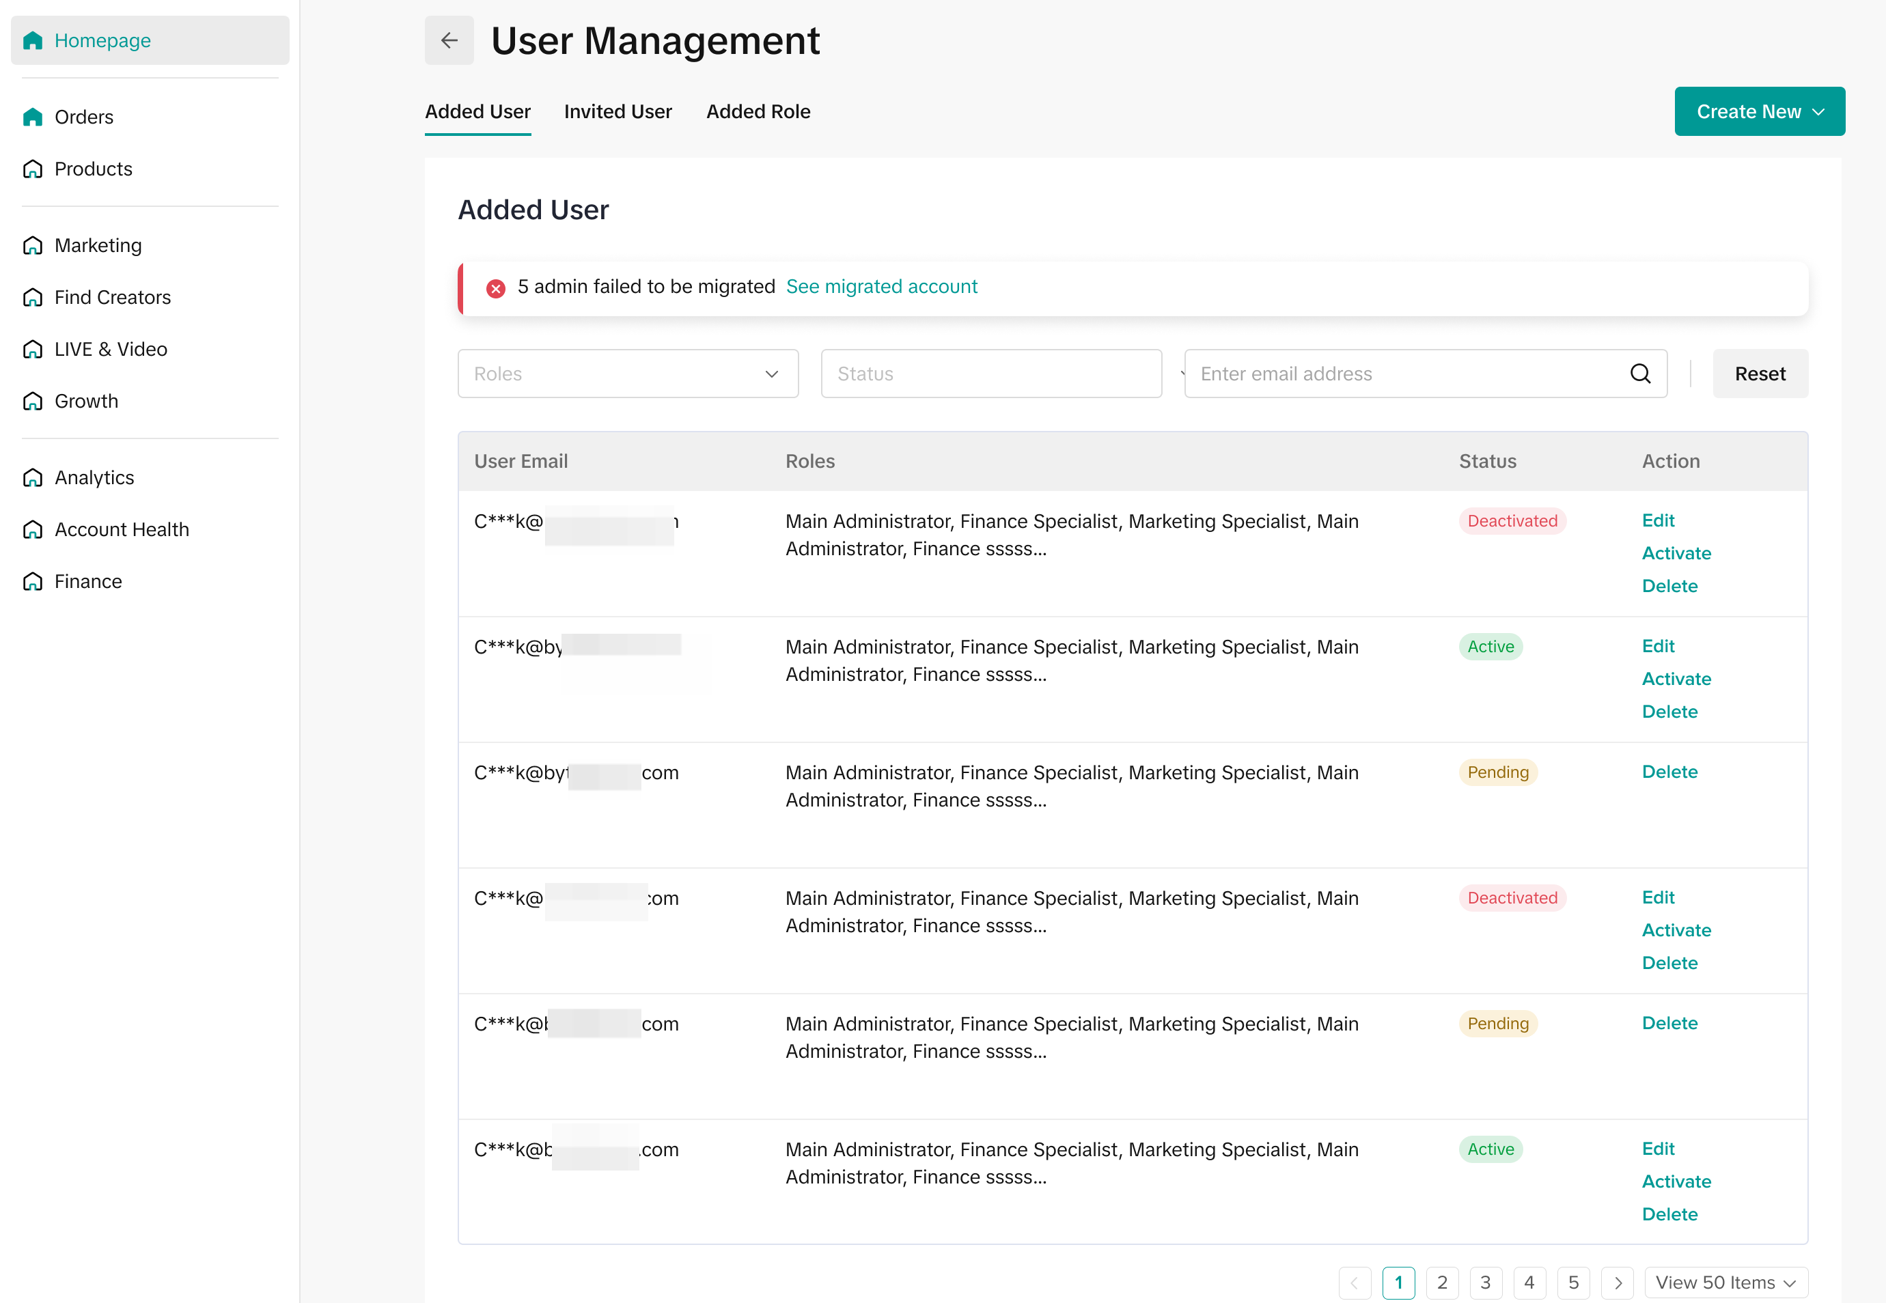Screen dimensions: 1886x1303
Task: Go to page 3 of results
Action: click(x=1485, y=1283)
